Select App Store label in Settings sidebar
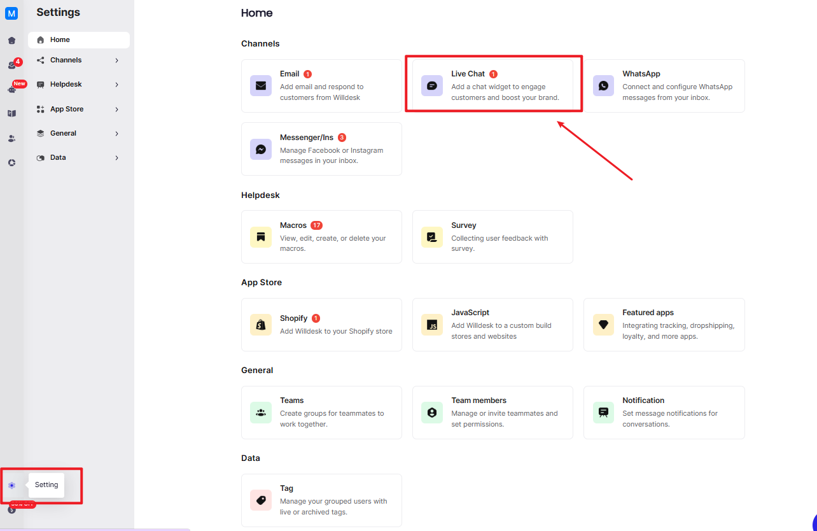The height and width of the screenshot is (531, 817). [x=67, y=109]
